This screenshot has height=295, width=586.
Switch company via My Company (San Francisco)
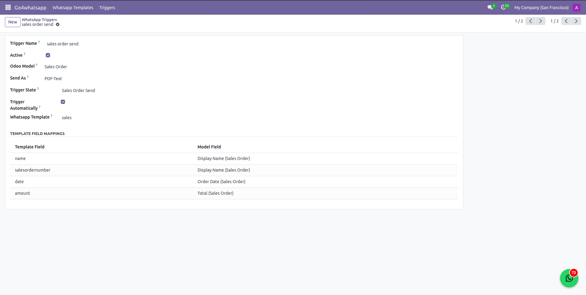(x=541, y=8)
